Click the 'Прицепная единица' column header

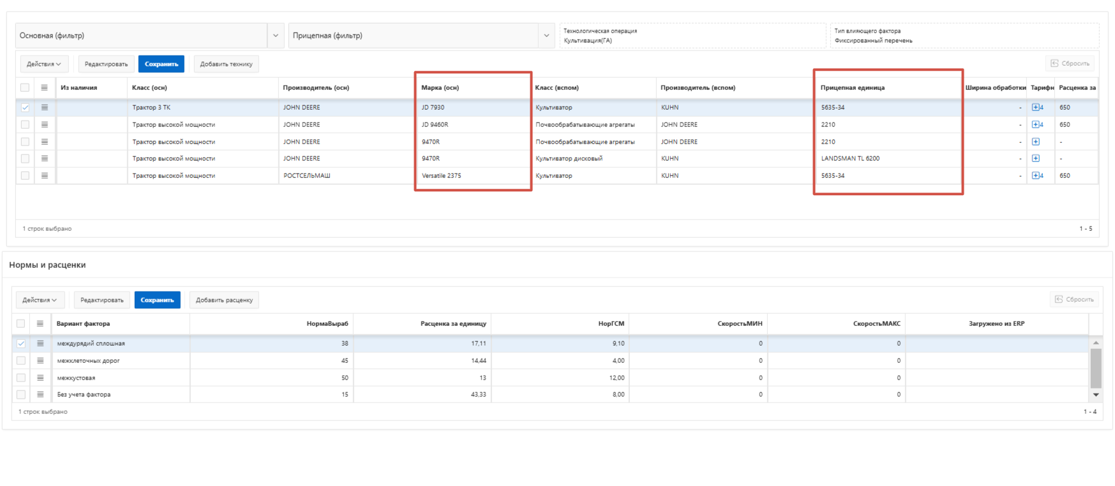coord(853,87)
